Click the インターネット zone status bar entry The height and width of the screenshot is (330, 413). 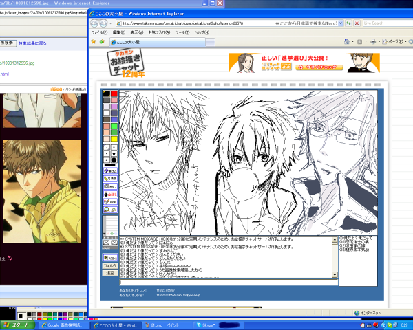click(x=368, y=313)
